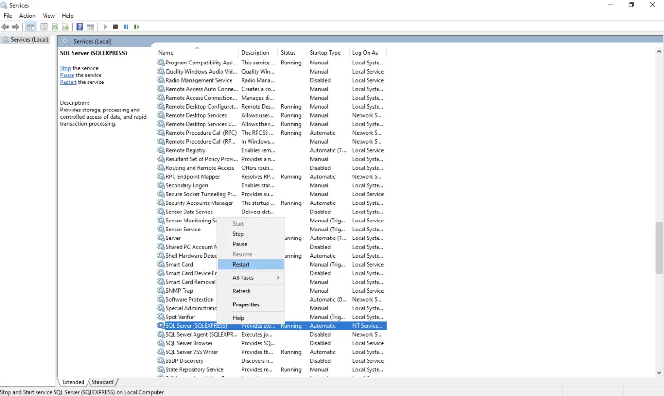664x396 pixels.
Task: Click the gear icon beside Routing and Remote Access
Action: pos(161,168)
